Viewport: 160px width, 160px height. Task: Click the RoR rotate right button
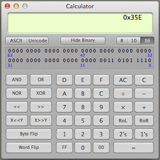coord(144,121)
